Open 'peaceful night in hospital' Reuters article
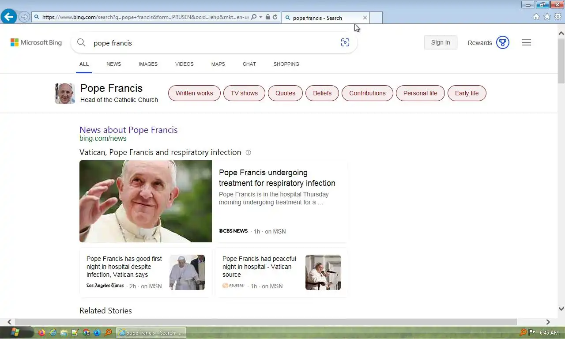Image resolution: width=565 pixels, height=339 pixels. click(x=259, y=267)
